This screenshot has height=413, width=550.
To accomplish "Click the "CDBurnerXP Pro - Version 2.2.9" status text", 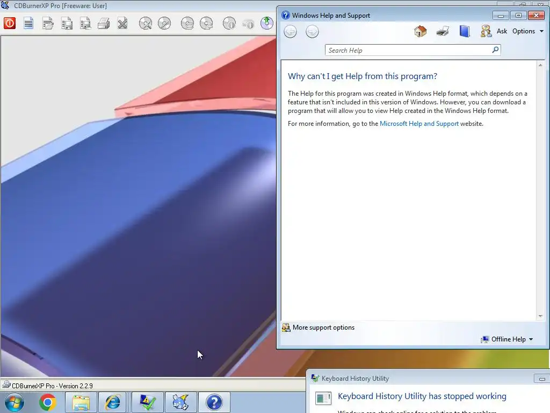I will click(x=52, y=386).
